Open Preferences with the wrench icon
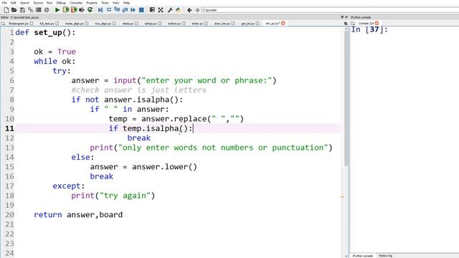 [170, 10]
